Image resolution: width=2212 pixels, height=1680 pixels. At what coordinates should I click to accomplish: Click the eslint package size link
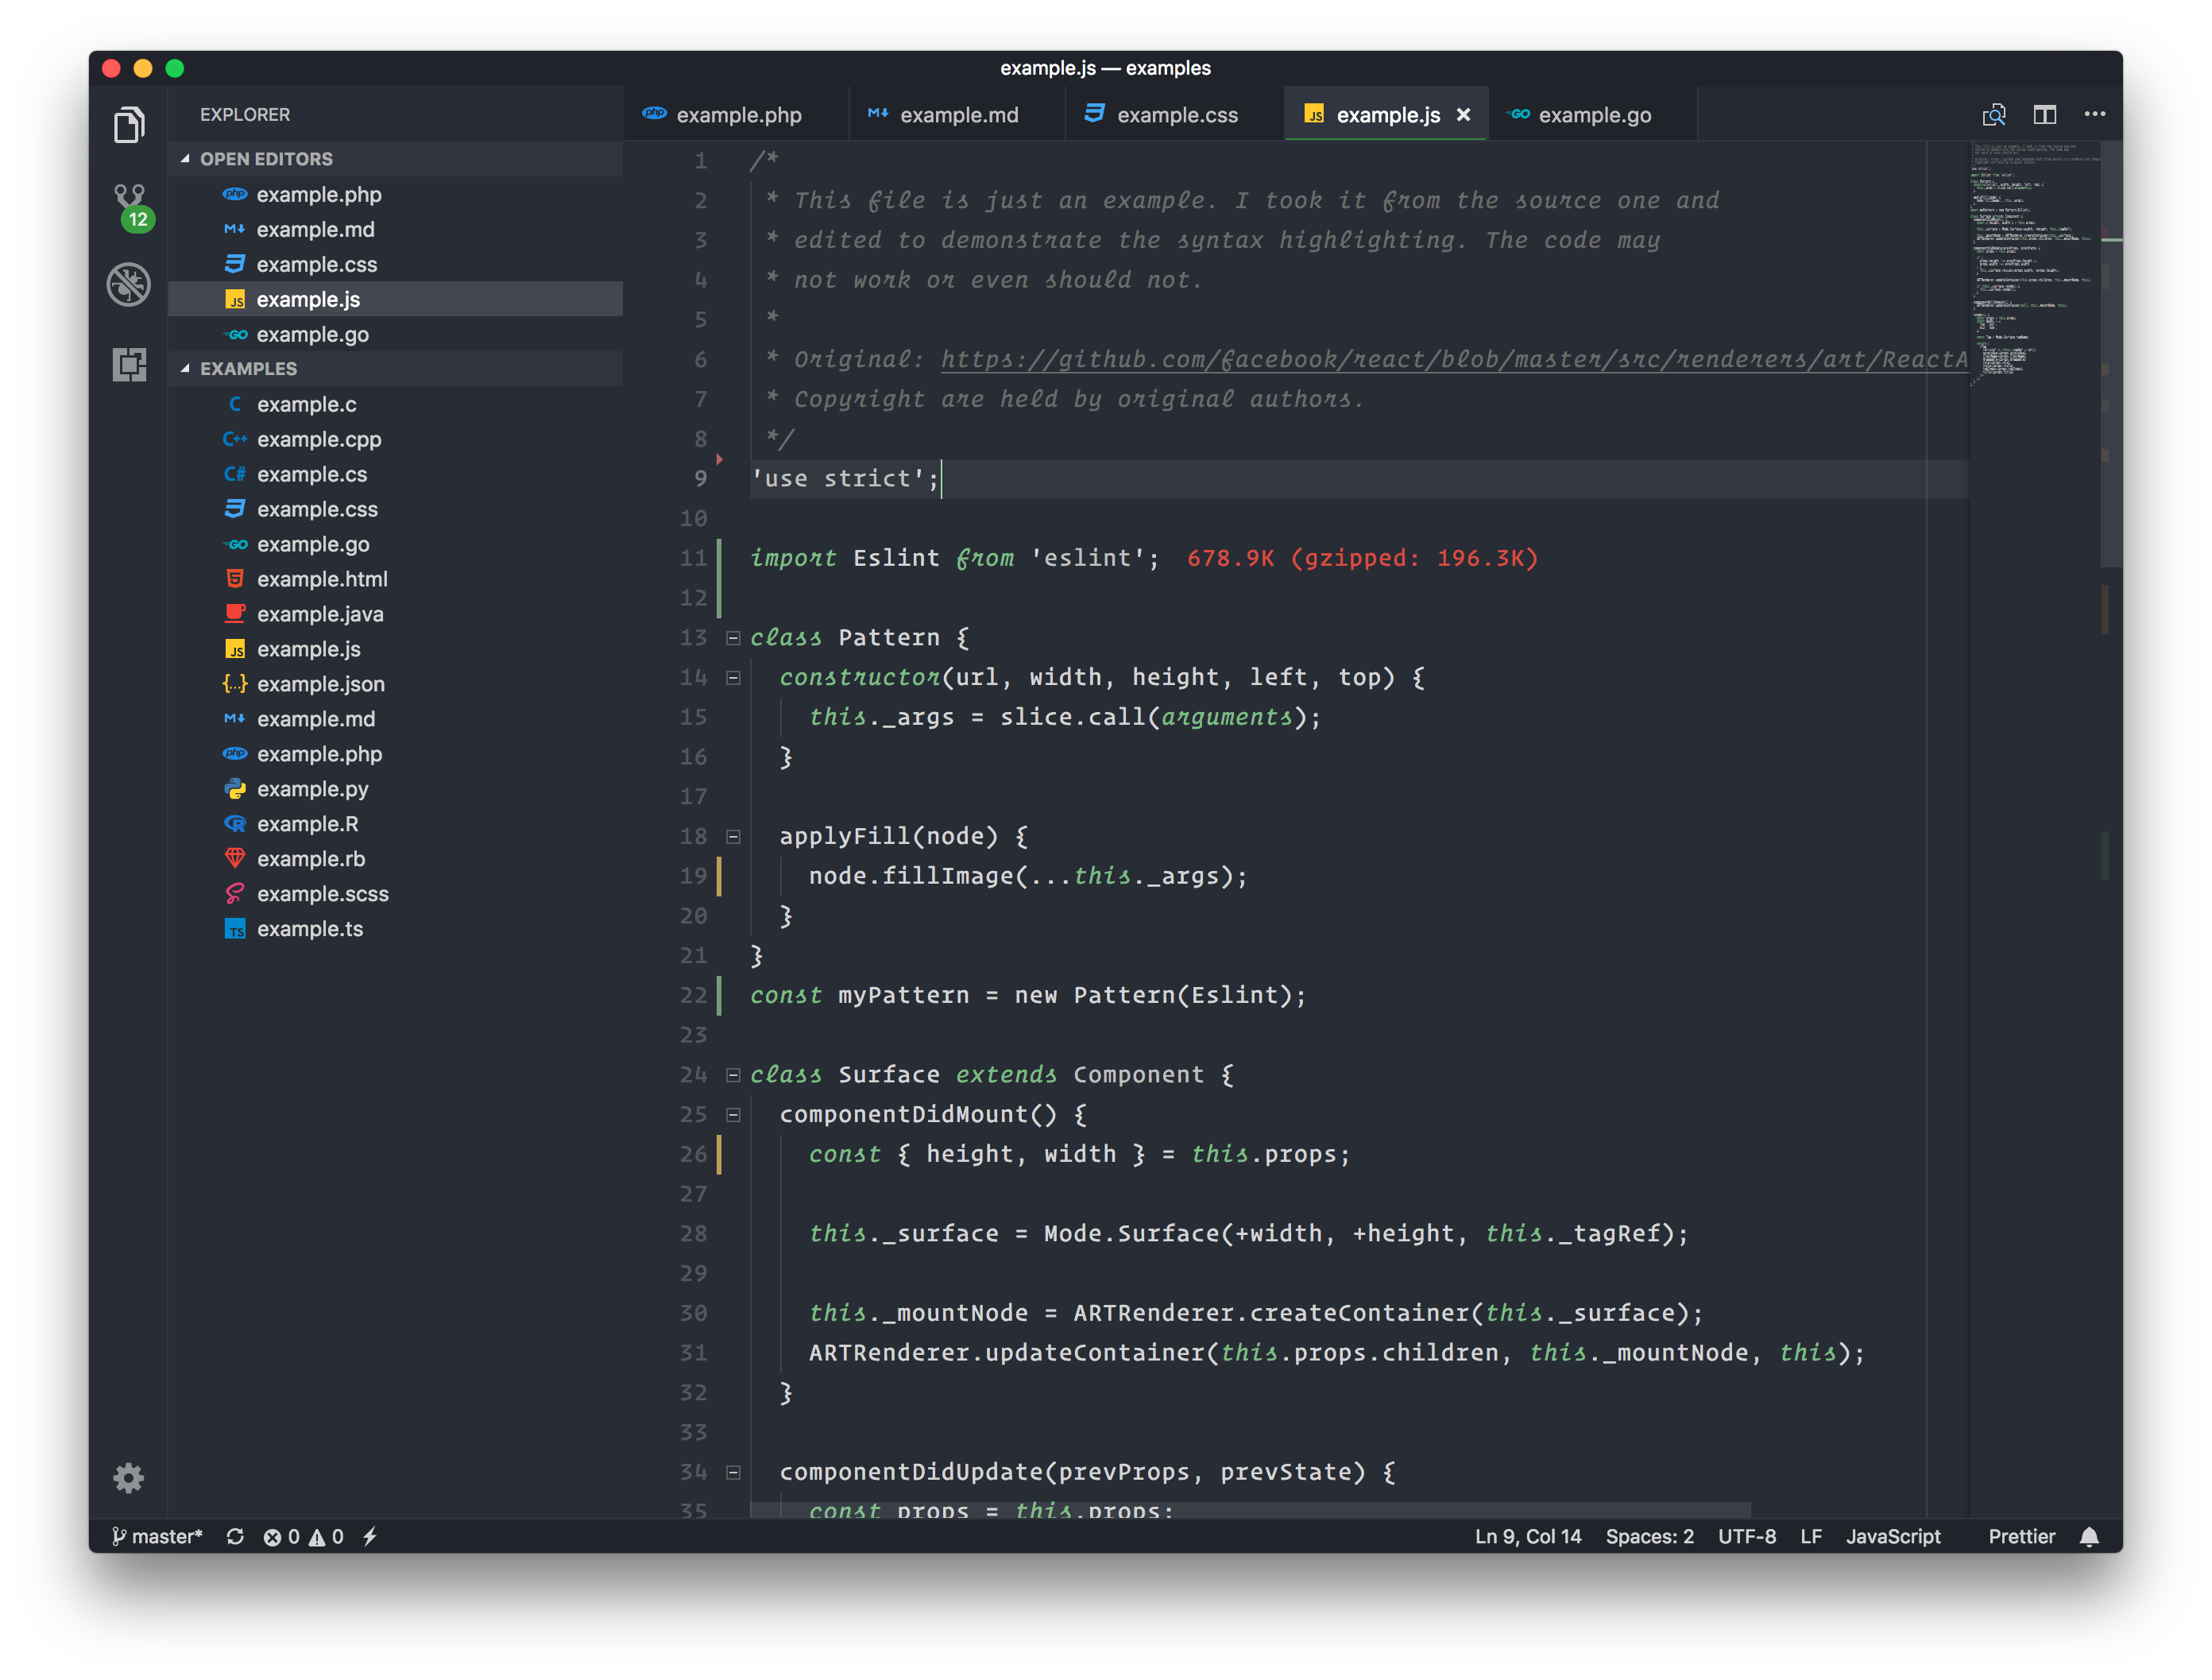[x=1355, y=558]
